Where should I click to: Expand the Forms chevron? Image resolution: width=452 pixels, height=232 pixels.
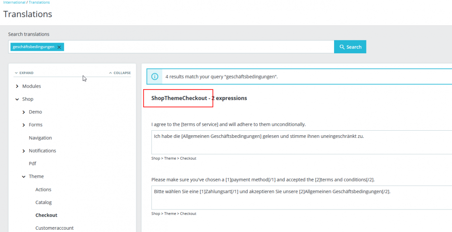(24, 125)
